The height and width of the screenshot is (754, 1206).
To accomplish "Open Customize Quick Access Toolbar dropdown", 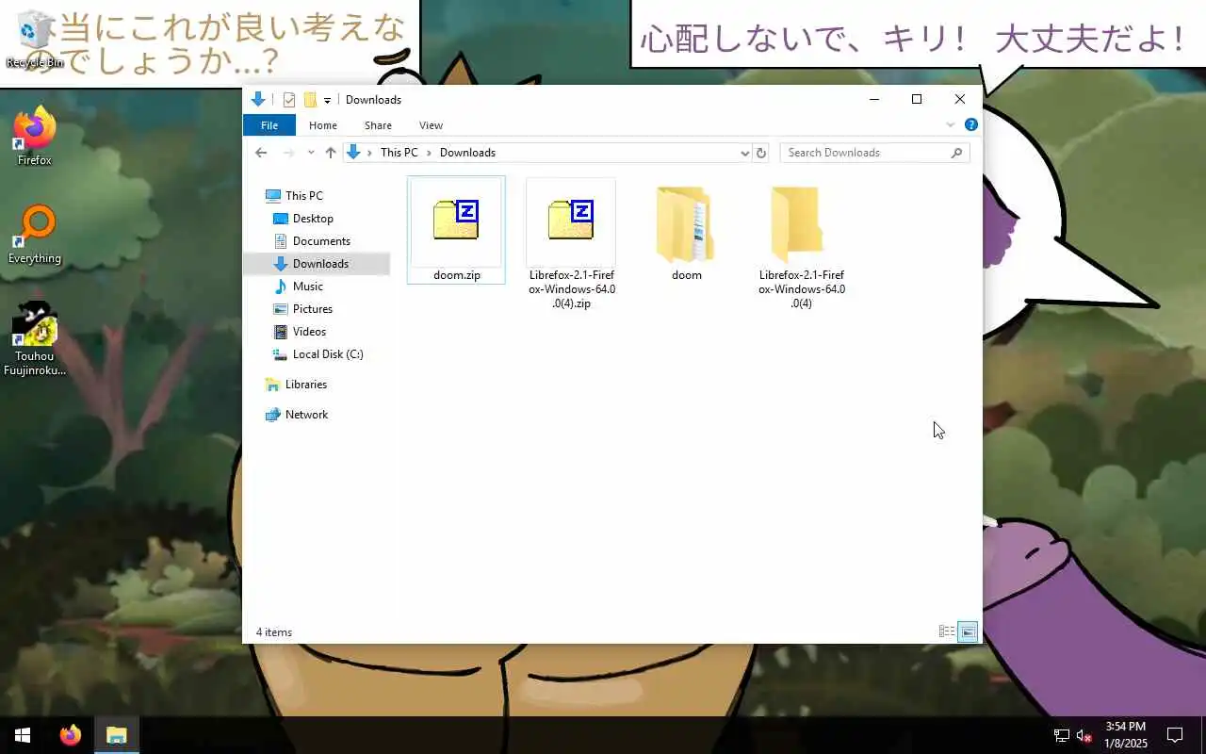I will tap(328, 100).
